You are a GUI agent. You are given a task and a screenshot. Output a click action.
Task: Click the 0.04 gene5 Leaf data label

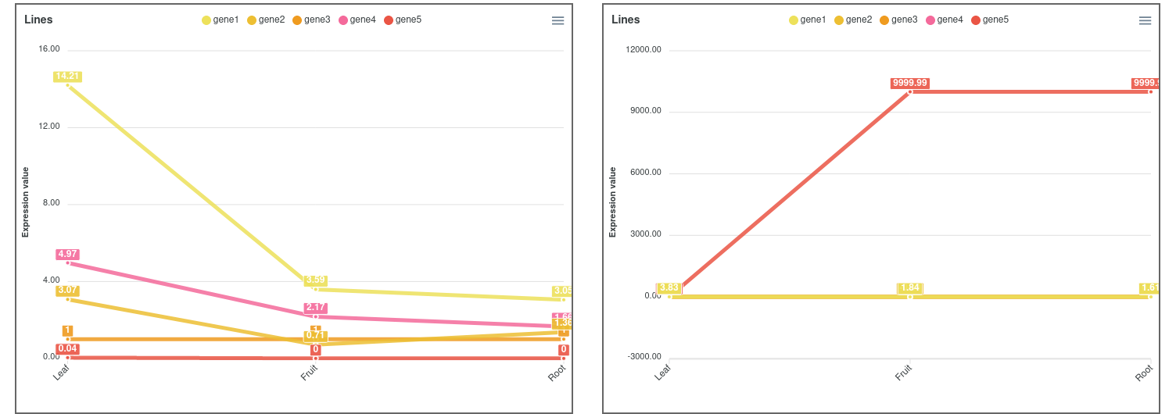[x=67, y=348]
